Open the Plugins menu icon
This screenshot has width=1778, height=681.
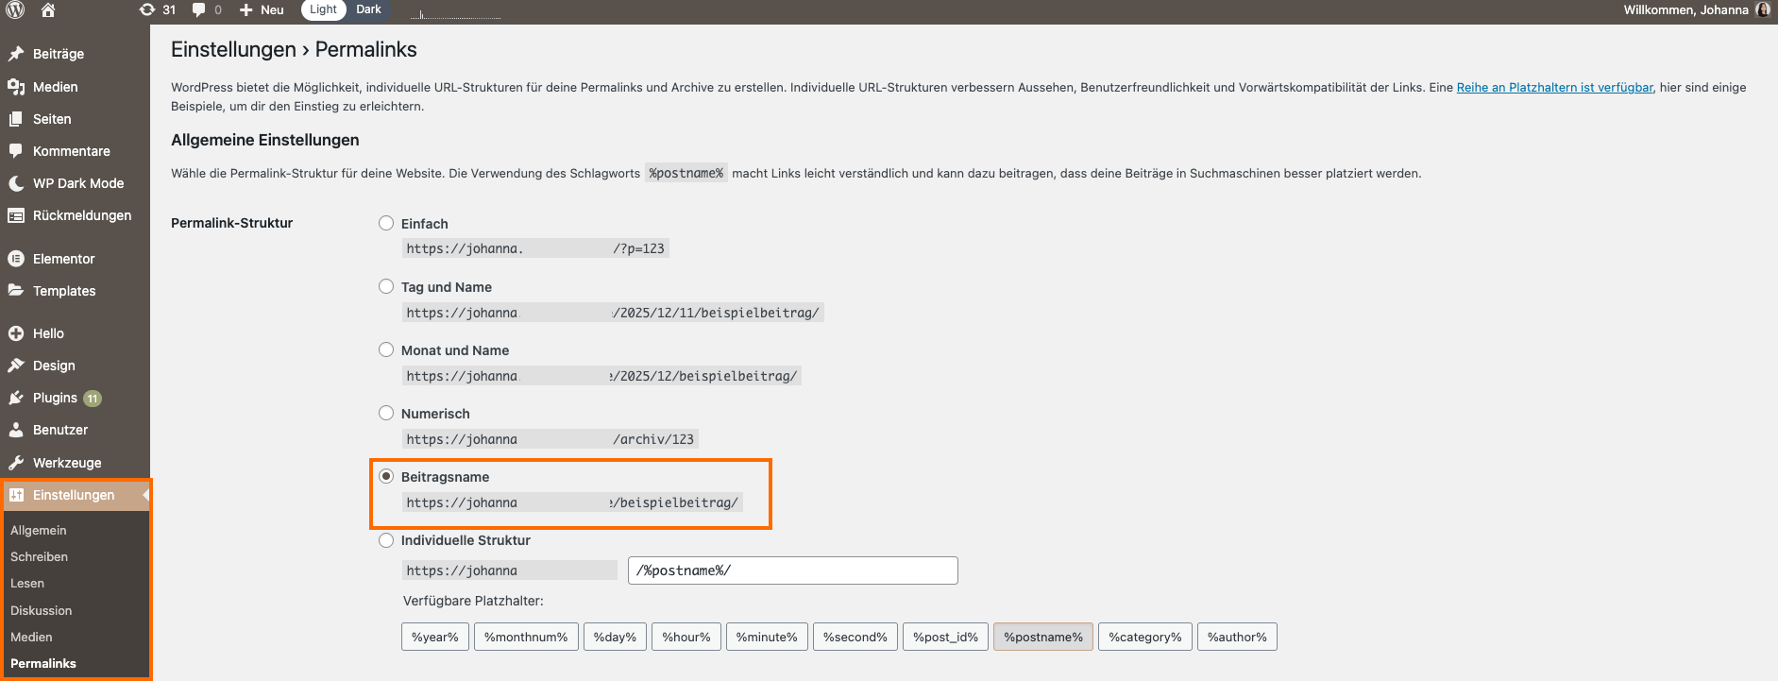point(16,399)
